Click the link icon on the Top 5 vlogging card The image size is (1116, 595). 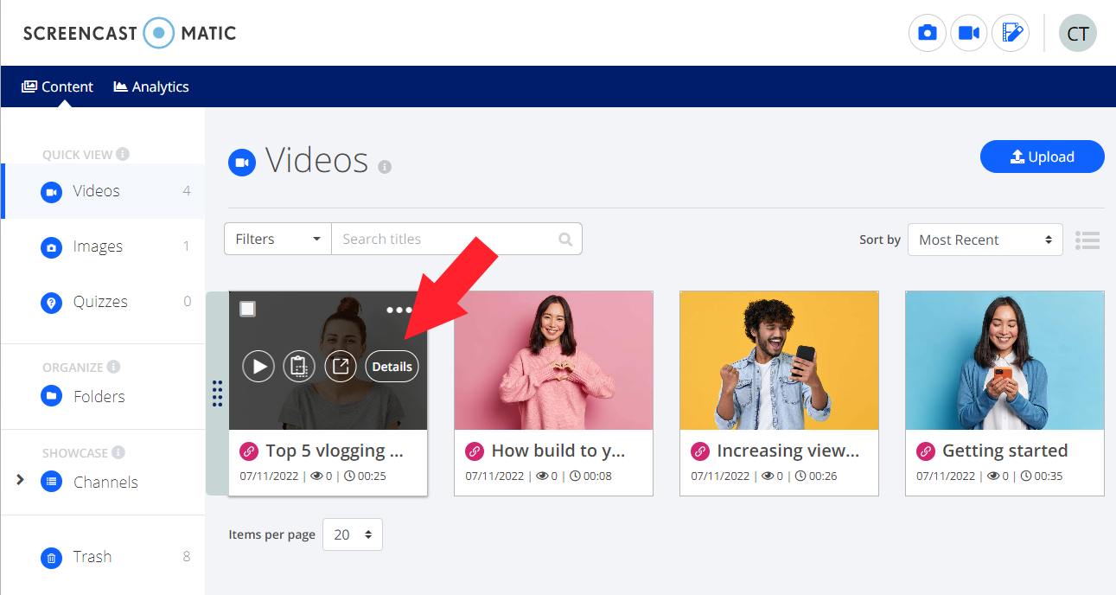(249, 451)
